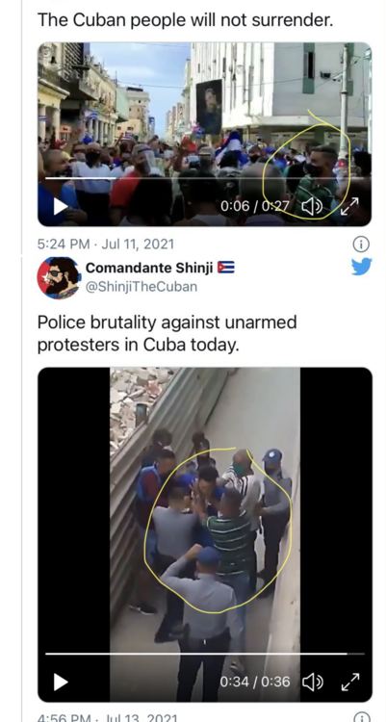Open the Twitter bird logo

[x=361, y=267]
